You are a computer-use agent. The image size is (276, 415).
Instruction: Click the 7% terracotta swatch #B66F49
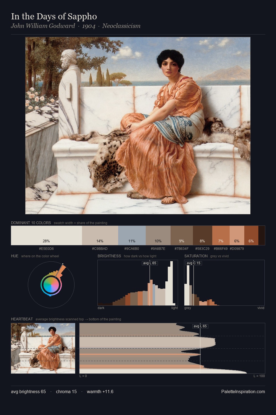point(221,235)
